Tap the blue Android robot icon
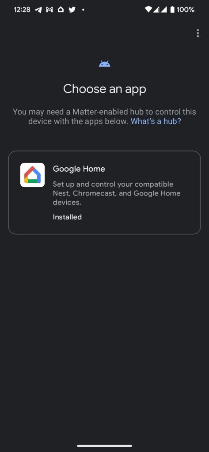The image size is (209, 452). pos(104,64)
